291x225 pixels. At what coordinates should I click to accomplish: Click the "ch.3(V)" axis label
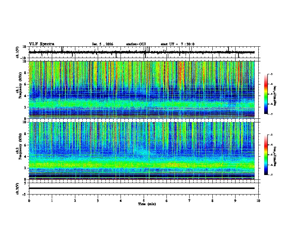[18, 189]
